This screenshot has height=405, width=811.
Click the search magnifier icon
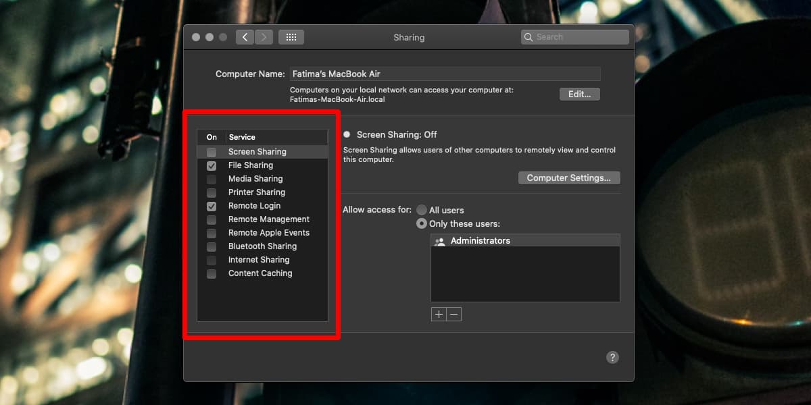[529, 37]
